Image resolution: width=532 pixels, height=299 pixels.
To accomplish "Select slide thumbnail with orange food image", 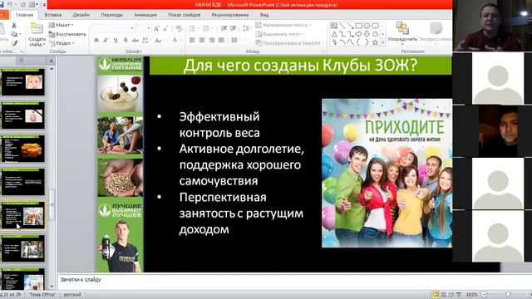I will coord(23,149).
